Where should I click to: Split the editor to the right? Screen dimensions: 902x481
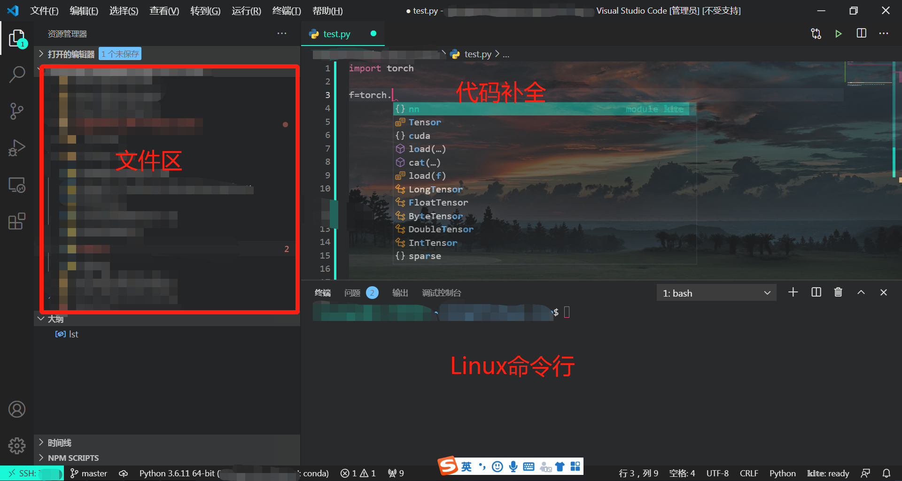[x=861, y=33]
